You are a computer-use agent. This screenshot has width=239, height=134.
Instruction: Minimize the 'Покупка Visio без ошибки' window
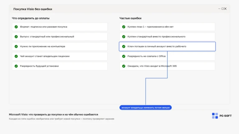[219, 9]
